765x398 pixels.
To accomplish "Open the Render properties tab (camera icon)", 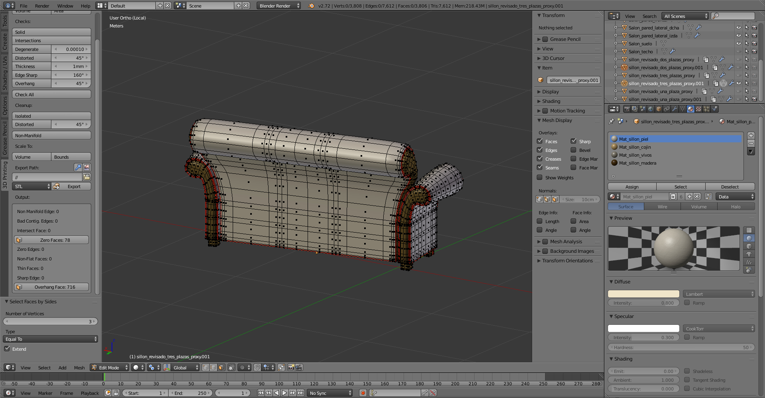I will click(627, 109).
